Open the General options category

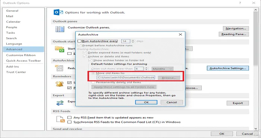(x=12, y=11)
